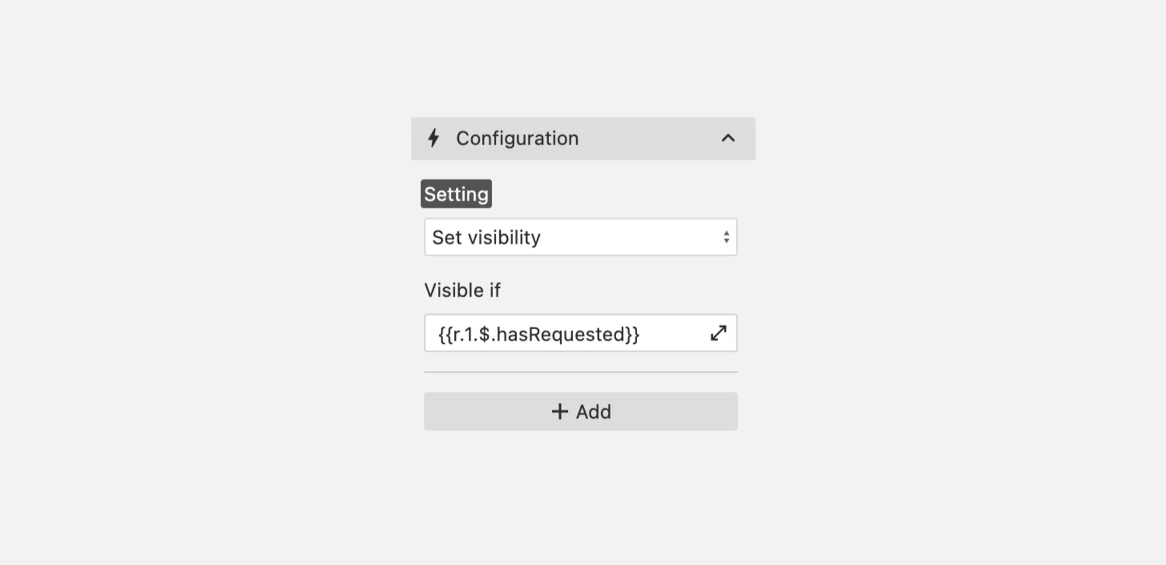Screen dimensions: 1166x565
Task: Click the divider line above Add button
Action: 581,372
